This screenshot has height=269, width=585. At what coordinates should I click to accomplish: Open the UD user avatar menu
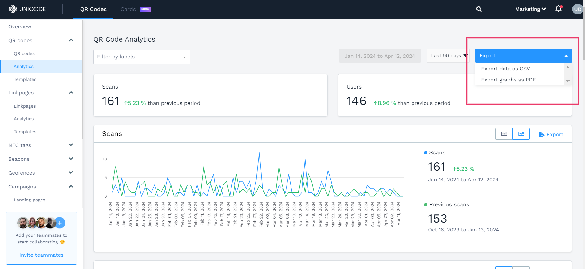point(577,9)
